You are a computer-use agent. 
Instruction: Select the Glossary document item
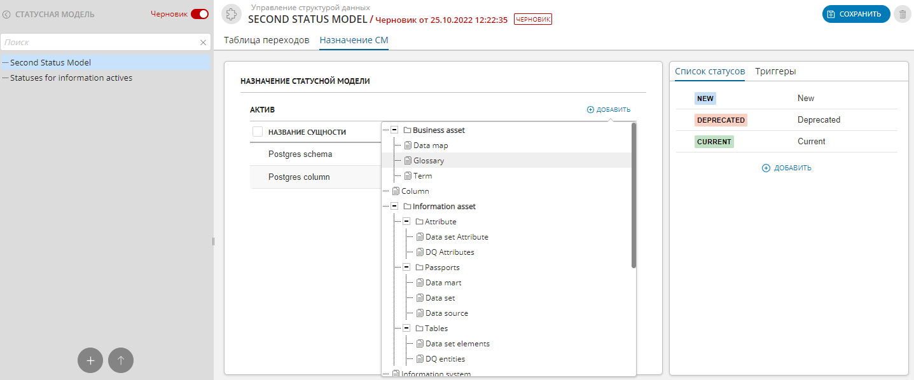click(x=428, y=161)
